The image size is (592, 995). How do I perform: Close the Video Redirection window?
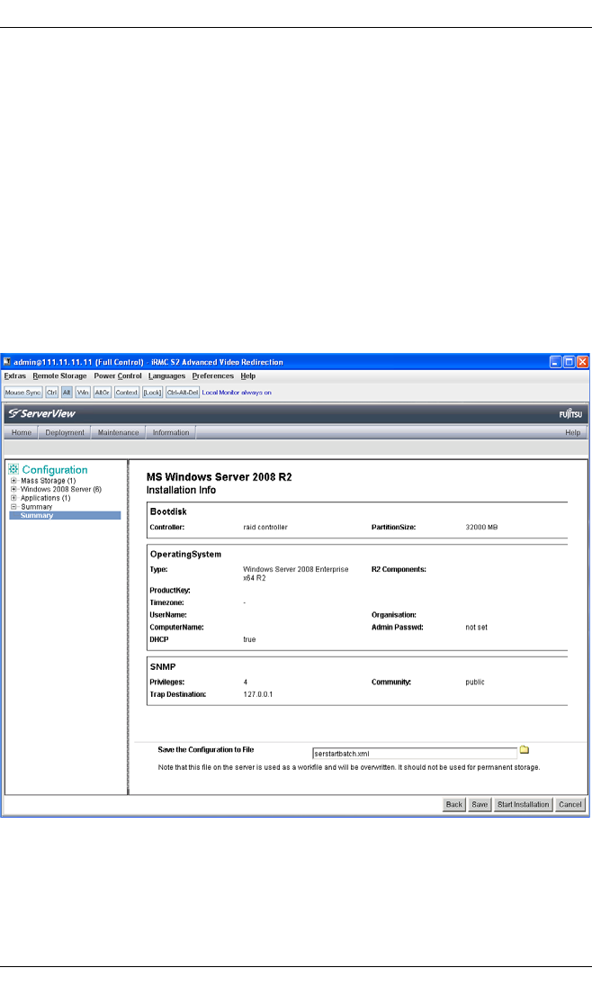click(x=582, y=362)
